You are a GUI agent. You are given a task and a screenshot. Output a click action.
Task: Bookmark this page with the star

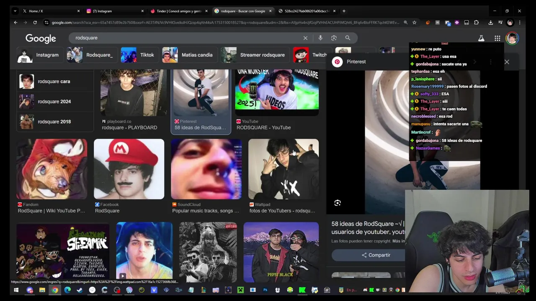click(414, 23)
